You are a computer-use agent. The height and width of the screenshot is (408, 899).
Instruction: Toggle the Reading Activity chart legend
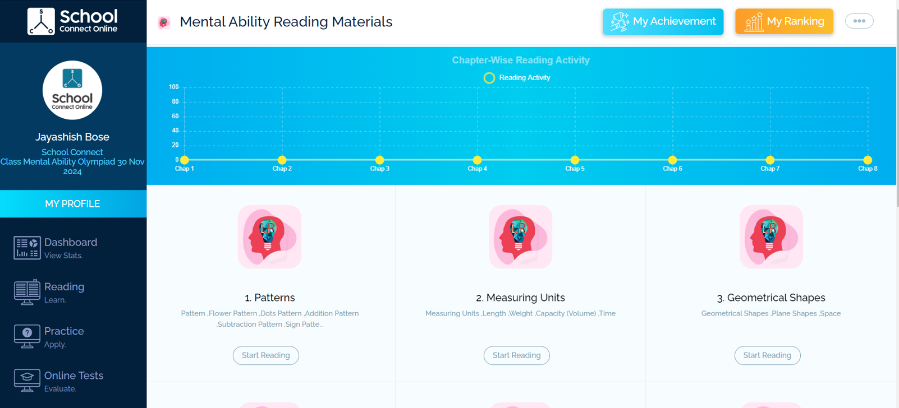[x=517, y=78]
